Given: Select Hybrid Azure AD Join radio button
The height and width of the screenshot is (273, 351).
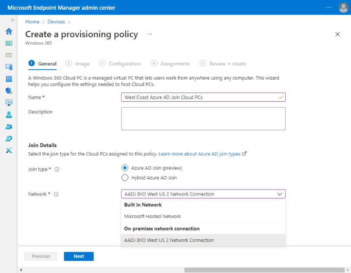Looking at the screenshot, I should [125, 177].
